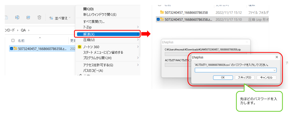Expand the ノートン 360 submenu arrow
296x114 pixels.
[138, 47]
